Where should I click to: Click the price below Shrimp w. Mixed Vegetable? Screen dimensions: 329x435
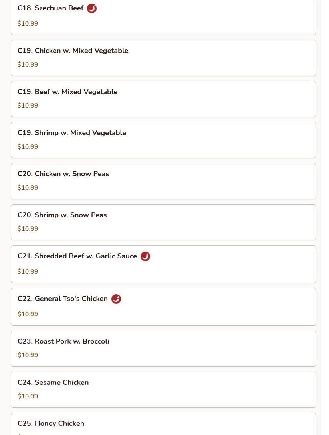click(x=28, y=146)
